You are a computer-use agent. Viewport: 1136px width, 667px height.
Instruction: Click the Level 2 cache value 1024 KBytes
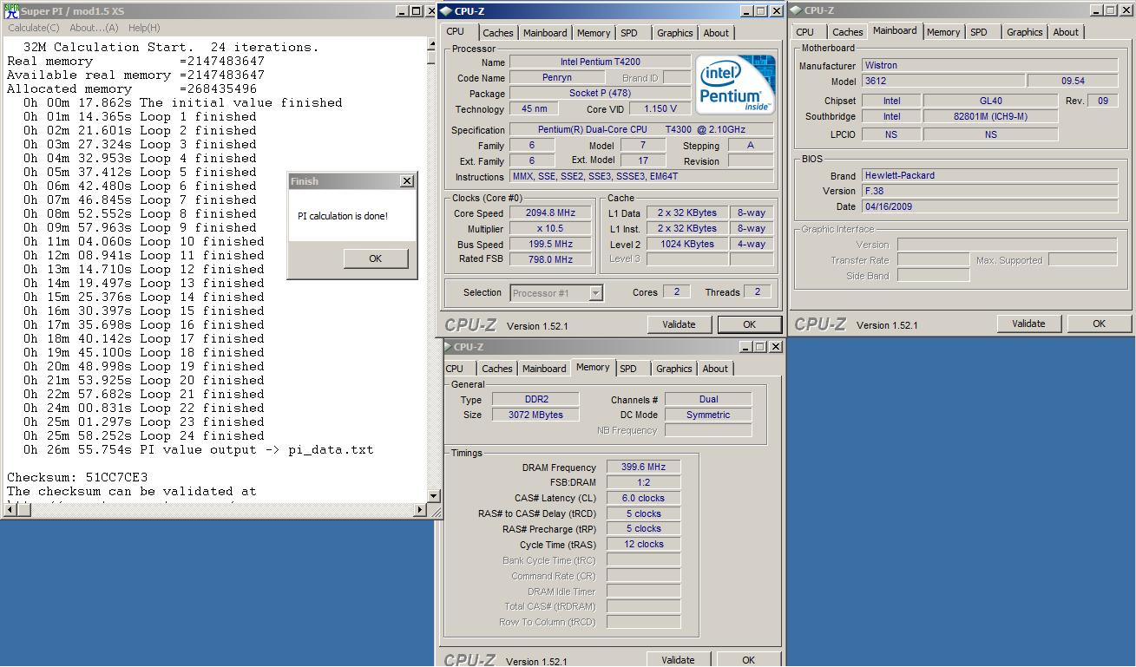point(686,245)
